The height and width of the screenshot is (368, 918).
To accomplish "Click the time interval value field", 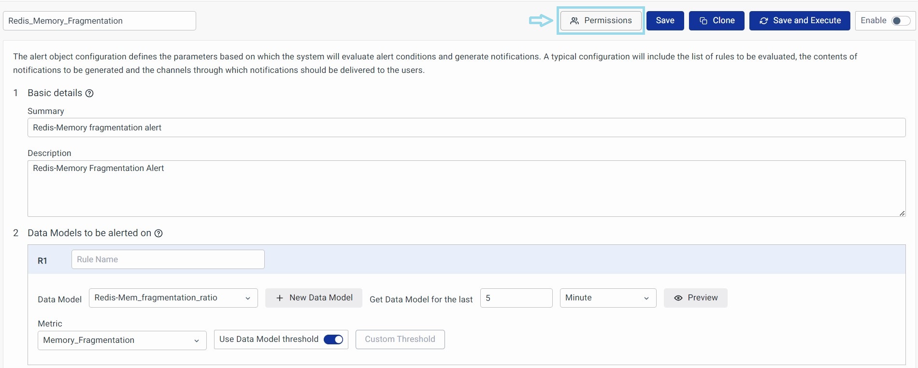I will pos(516,298).
